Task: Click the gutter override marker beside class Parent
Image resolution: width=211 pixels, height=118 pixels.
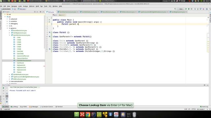Action: click(x=50, y=32)
